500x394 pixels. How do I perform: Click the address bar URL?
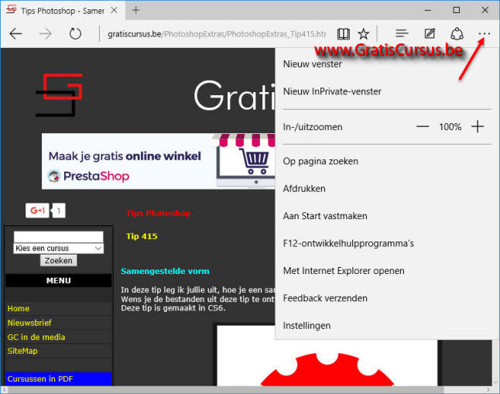coord(217,34)
